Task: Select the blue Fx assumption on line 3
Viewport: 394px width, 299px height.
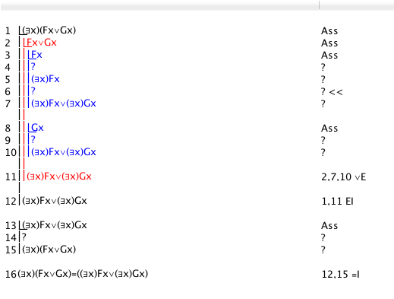Action: coord(36,55)
